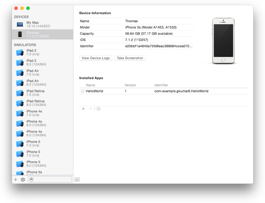Toggle the console panel at bottom left
This screenshot has height=203, width=265.
pyautogui.click(x=77, y=180)
